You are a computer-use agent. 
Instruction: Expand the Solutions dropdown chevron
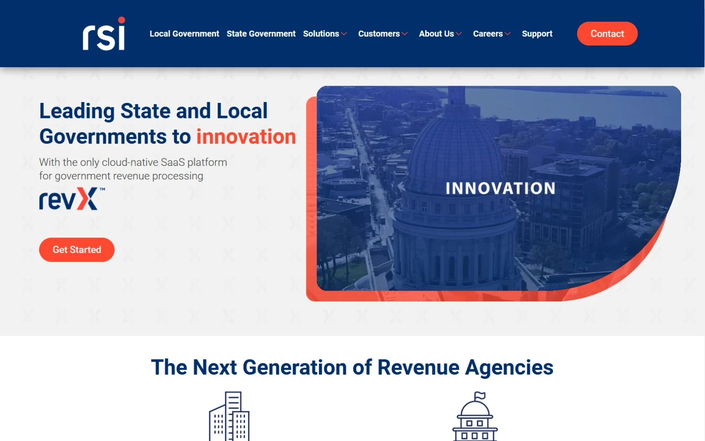click(344, 34)
